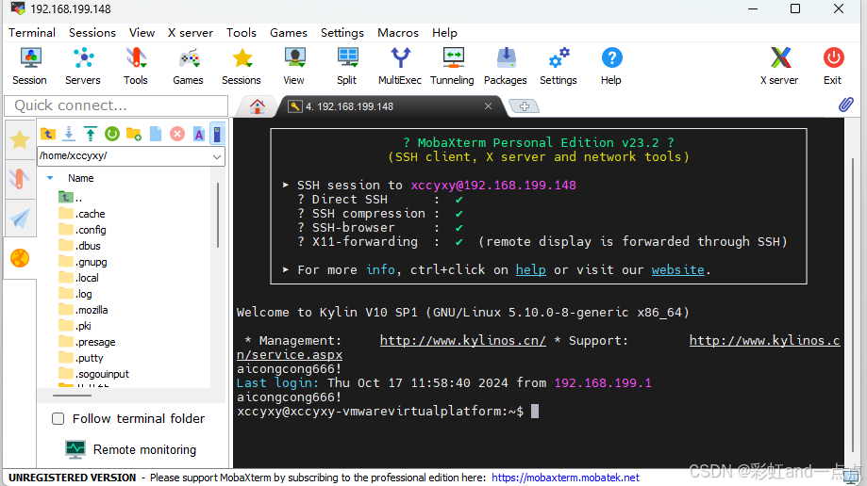Viewport: 867px width, 486px height.
Task: Open a new tab with plus button
Action: pyautogui.click(x=525, y=106)
